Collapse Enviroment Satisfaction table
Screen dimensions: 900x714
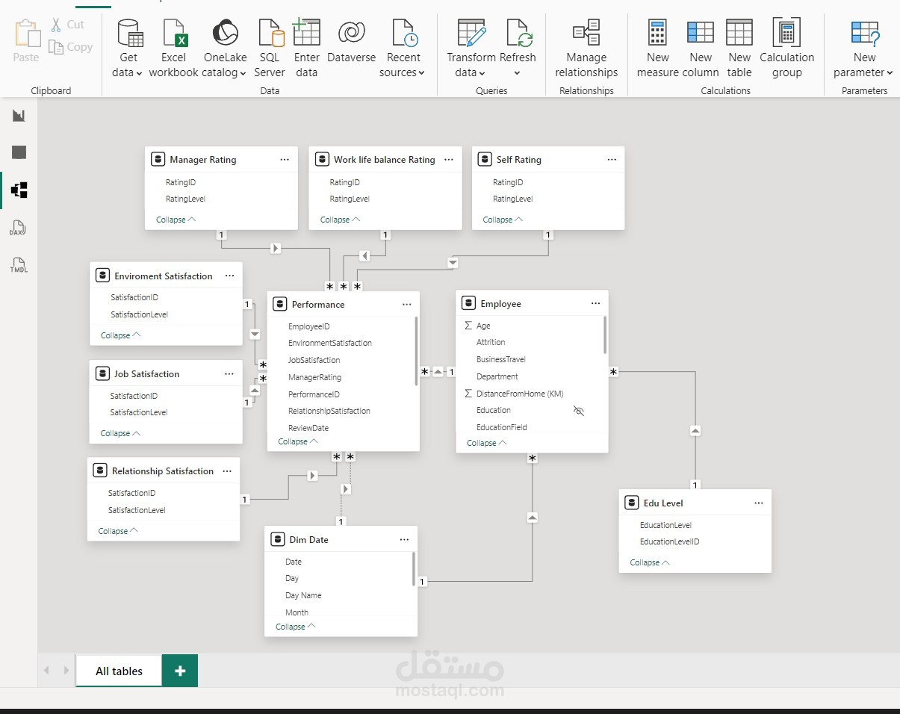click(x=120, y=335)
